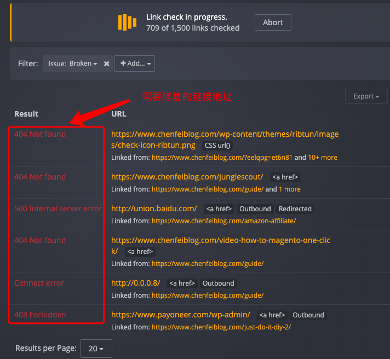Show the 10+ more linking pages
Viewport: 390px width, 359px height.
323,158
